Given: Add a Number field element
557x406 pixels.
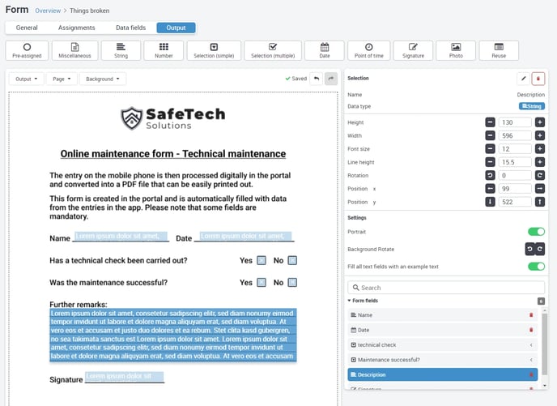Looking at the screenshot, I should click(x=164, y=50).
